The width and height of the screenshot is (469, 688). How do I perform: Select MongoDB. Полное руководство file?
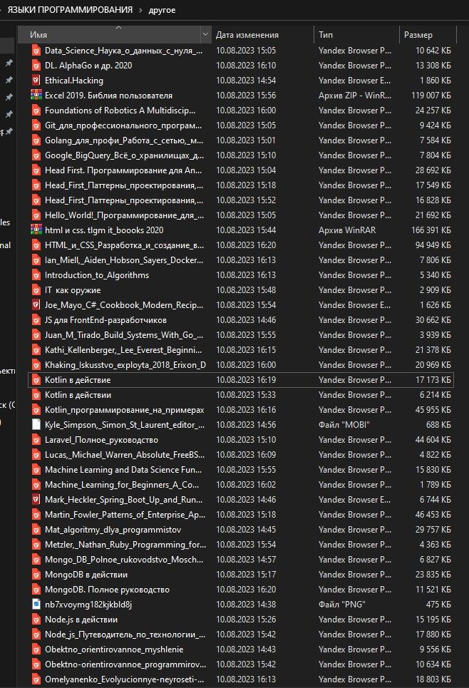point(107,590)
